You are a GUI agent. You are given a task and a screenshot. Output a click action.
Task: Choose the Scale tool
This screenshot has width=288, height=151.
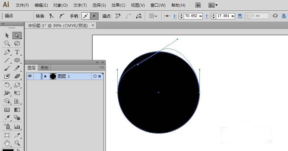17,85
